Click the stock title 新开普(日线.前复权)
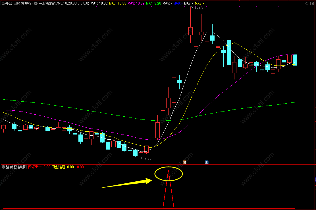316x210 pixels. 17,3
